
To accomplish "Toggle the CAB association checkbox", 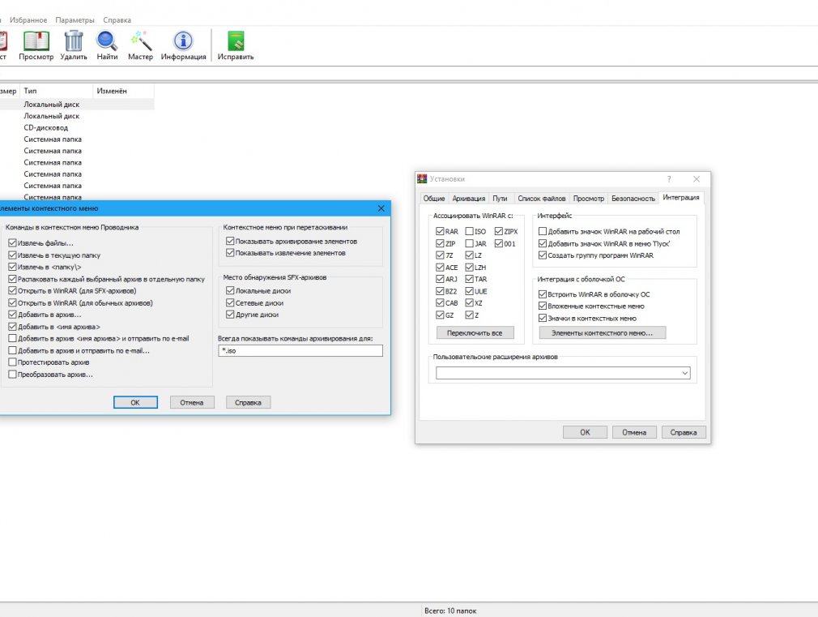I will click(440, 302).
